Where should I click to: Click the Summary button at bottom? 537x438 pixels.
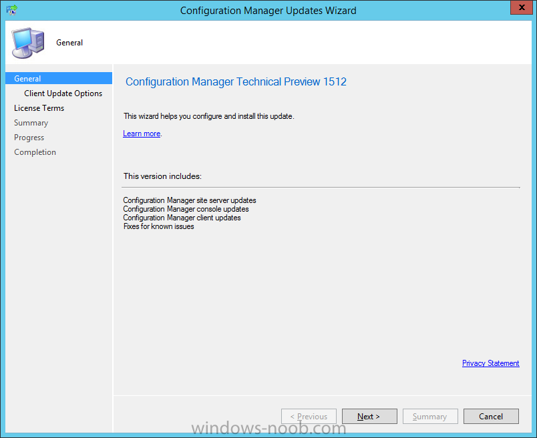430,417
